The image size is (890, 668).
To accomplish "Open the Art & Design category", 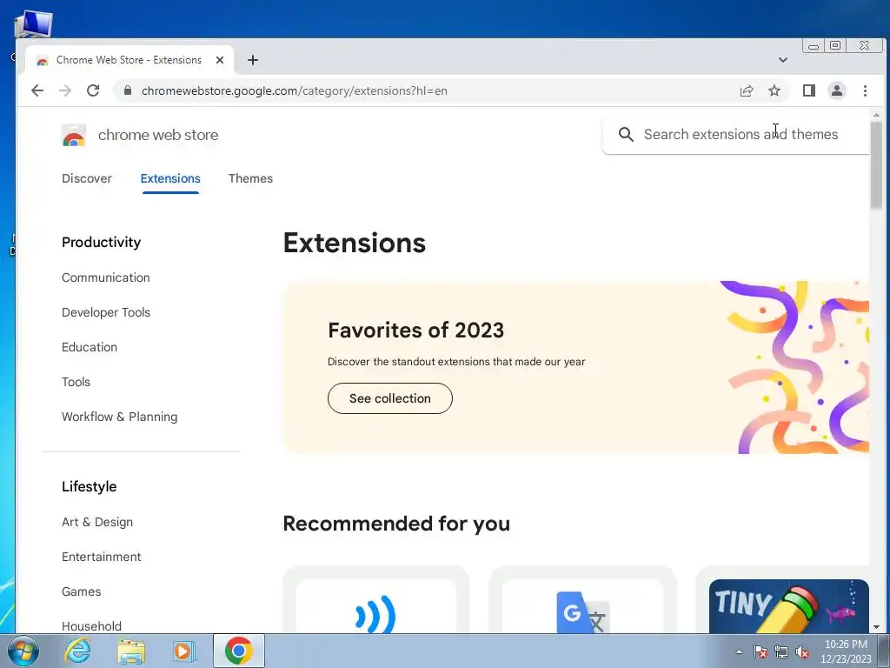I will pyautogui.click(x=97, y=522).
